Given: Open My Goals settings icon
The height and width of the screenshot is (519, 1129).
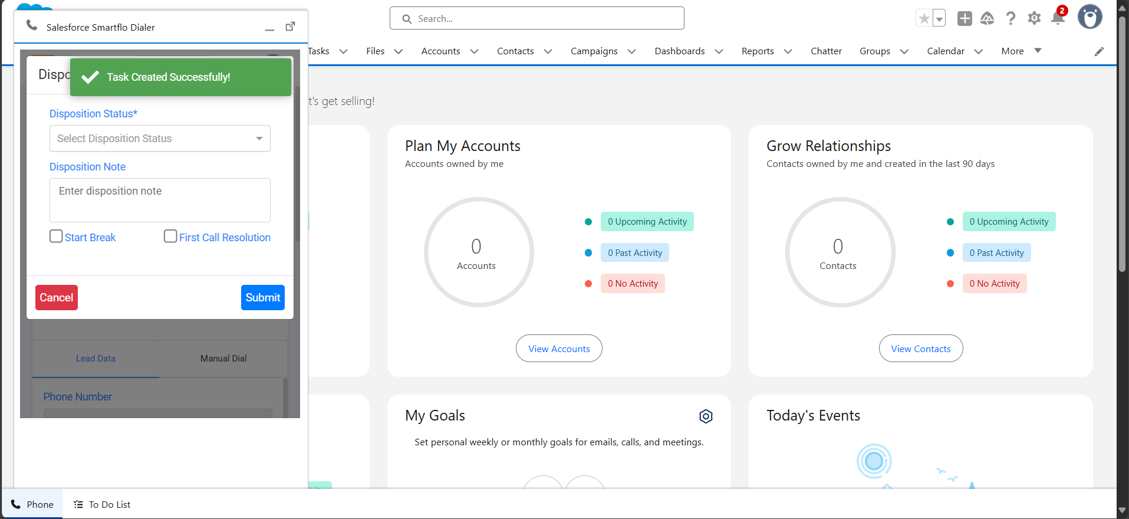Looking at the screenshot, I should coord(706,416).
